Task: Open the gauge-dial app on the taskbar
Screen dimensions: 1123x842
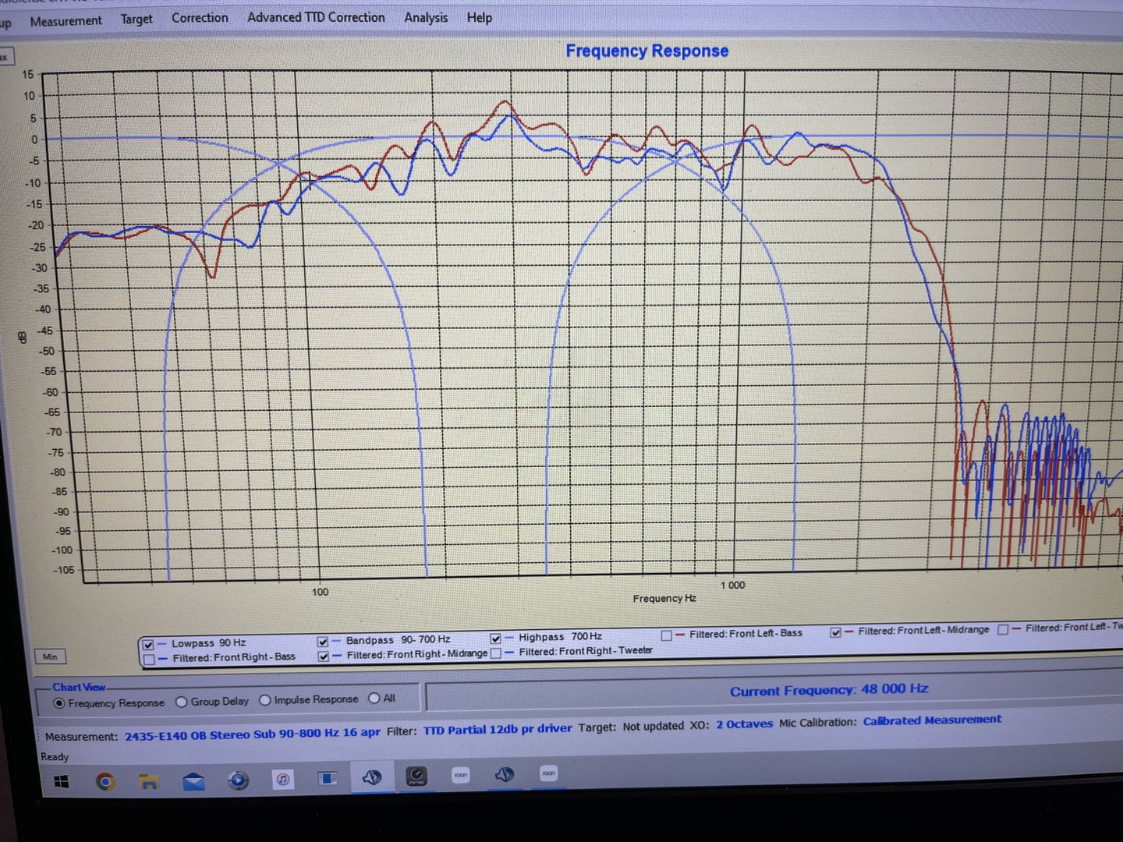Action: (417, 776)
